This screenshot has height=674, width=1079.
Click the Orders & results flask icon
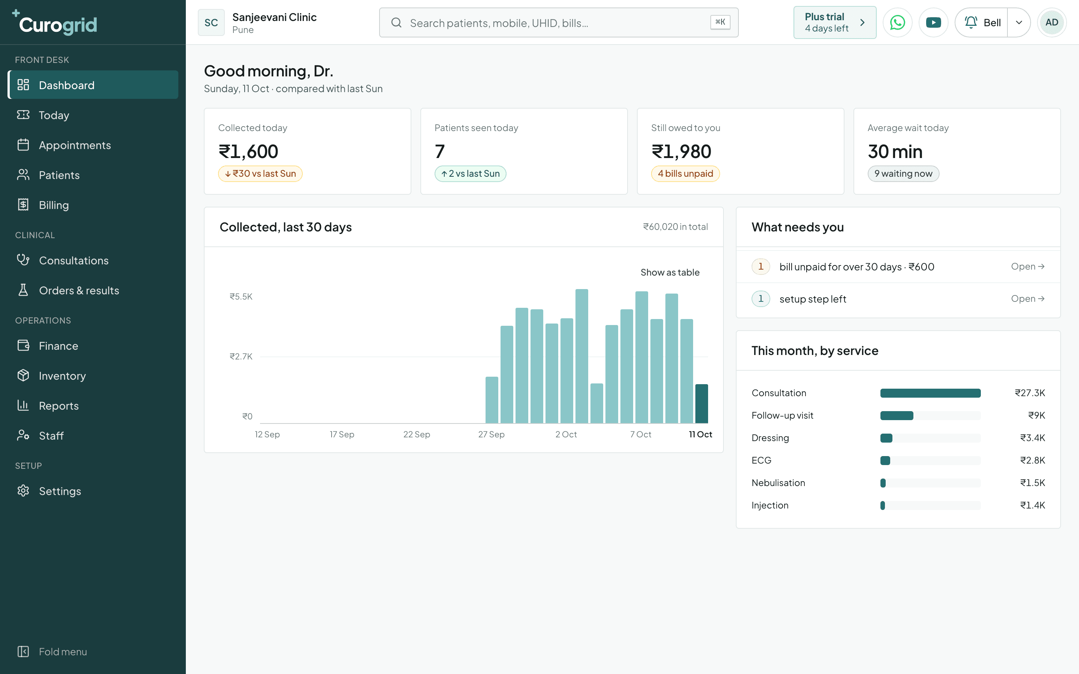[23, 290]
